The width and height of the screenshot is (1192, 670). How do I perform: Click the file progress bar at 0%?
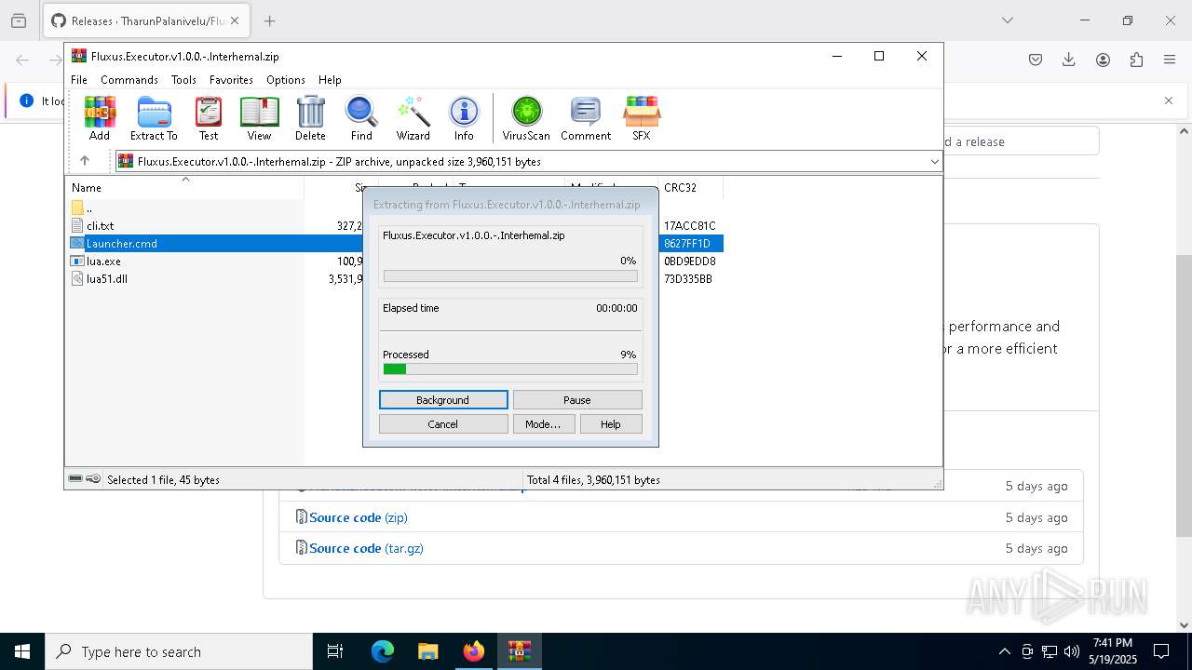(x=510, y=276)
